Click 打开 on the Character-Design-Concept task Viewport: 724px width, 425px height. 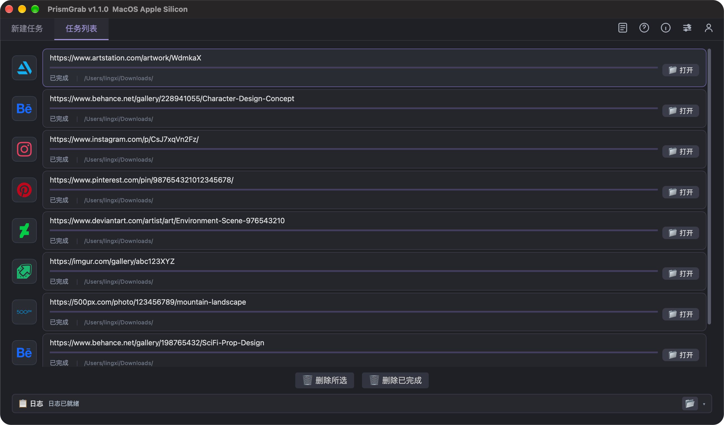[681, 111]
